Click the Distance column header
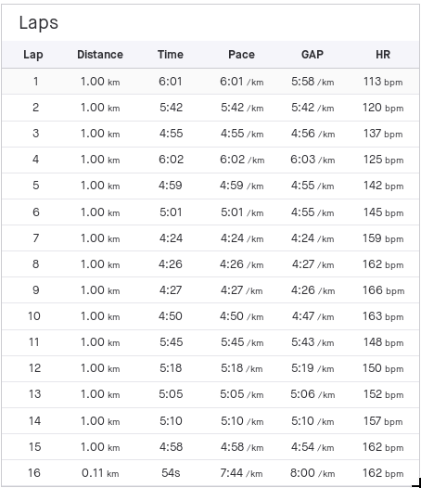Viewport: 421px width, 488px height. click(x=100, y=55)
